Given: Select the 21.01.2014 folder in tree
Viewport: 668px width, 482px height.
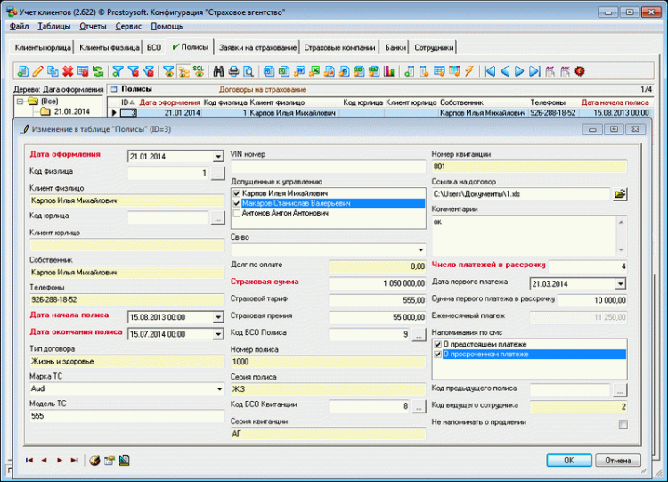Looking at the screenshot, I should tap(70, 112).
